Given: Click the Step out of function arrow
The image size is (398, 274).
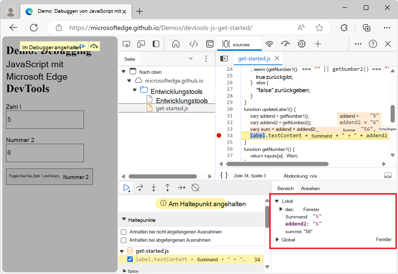Looking at the screenshot, I should [x=167, y=187].
